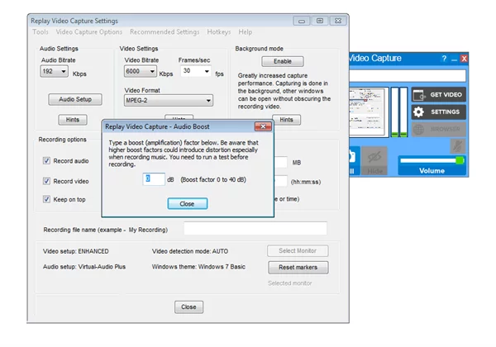Expand the Video Format MPEG-2 dropdown

pos(208,101)
